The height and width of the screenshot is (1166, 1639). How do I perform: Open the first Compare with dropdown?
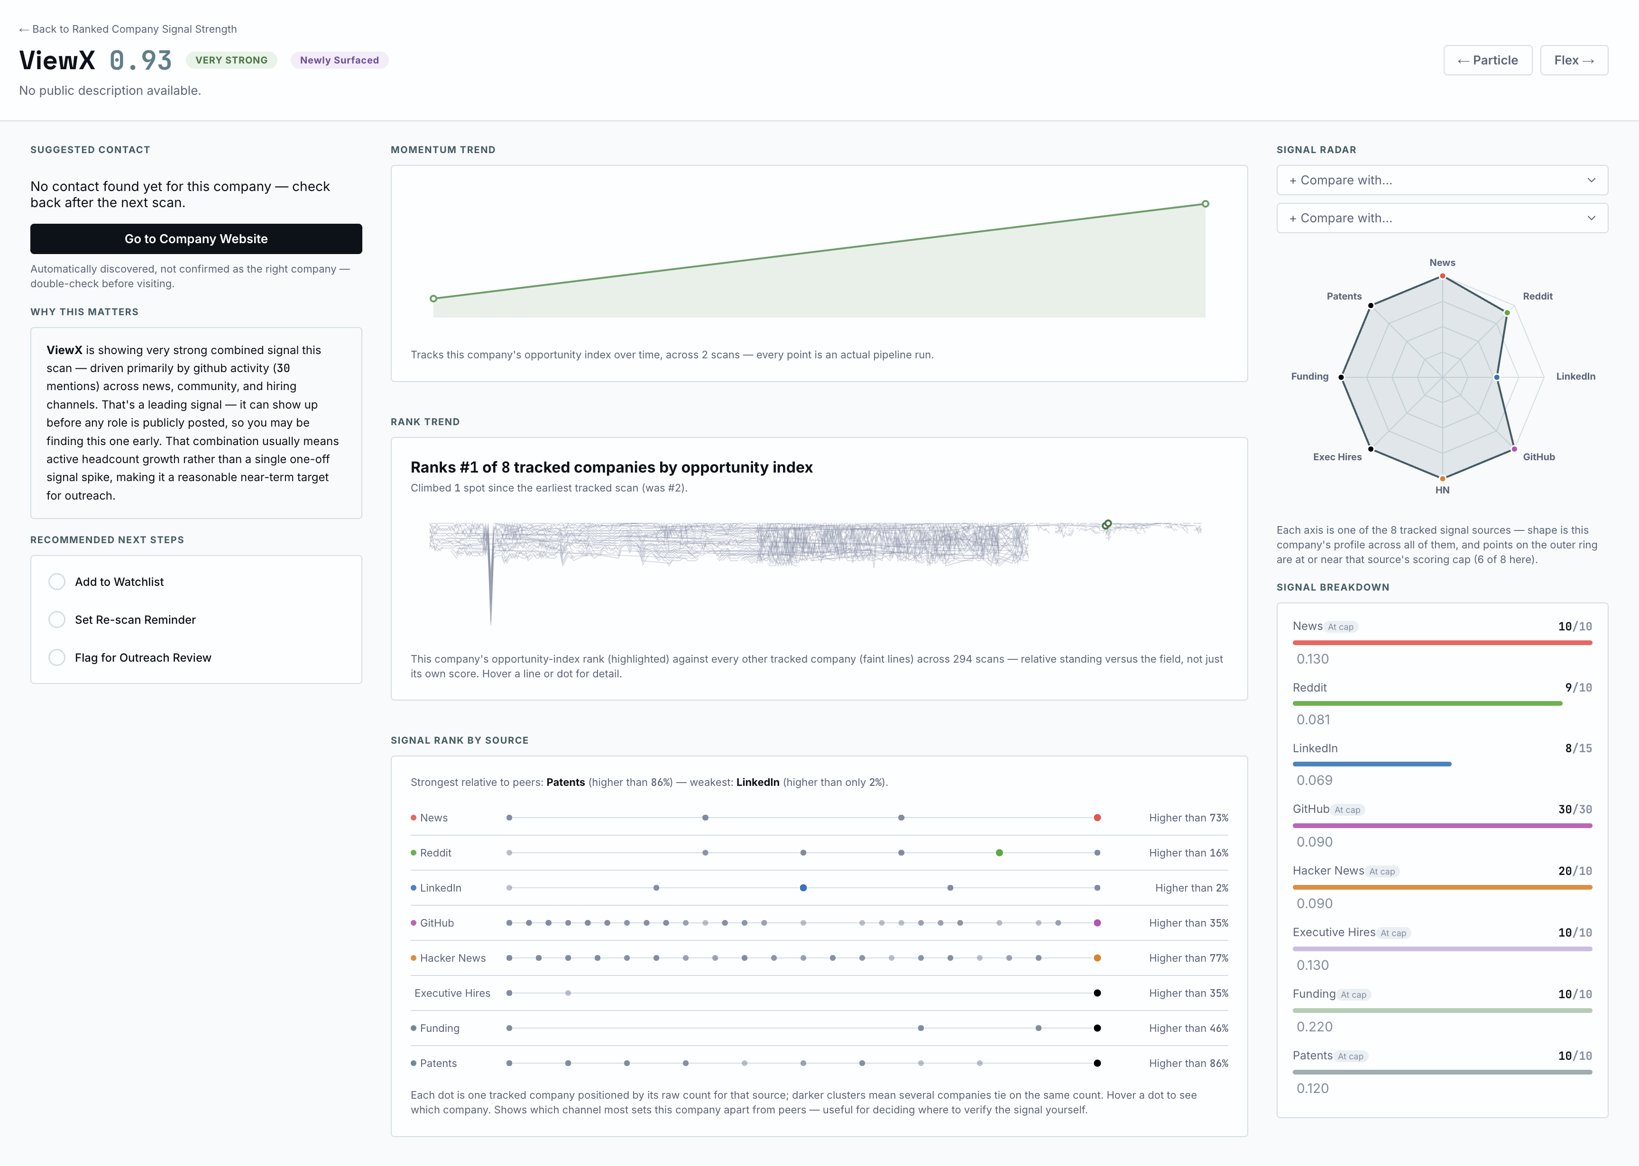tap(1442, 180)
